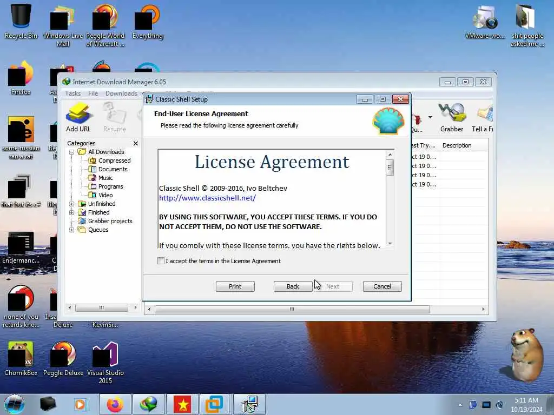This screenshot has height=415, width=554.
Task: Click the Print button in Classic Shell Setup
Action: [235, 286]
